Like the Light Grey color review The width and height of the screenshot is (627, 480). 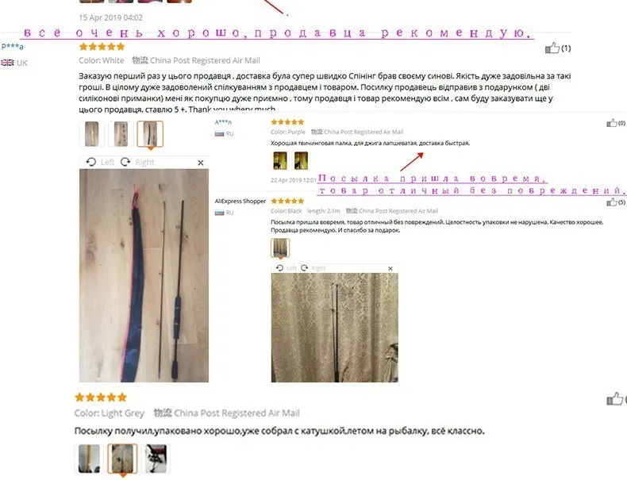(x=614, y=399)
